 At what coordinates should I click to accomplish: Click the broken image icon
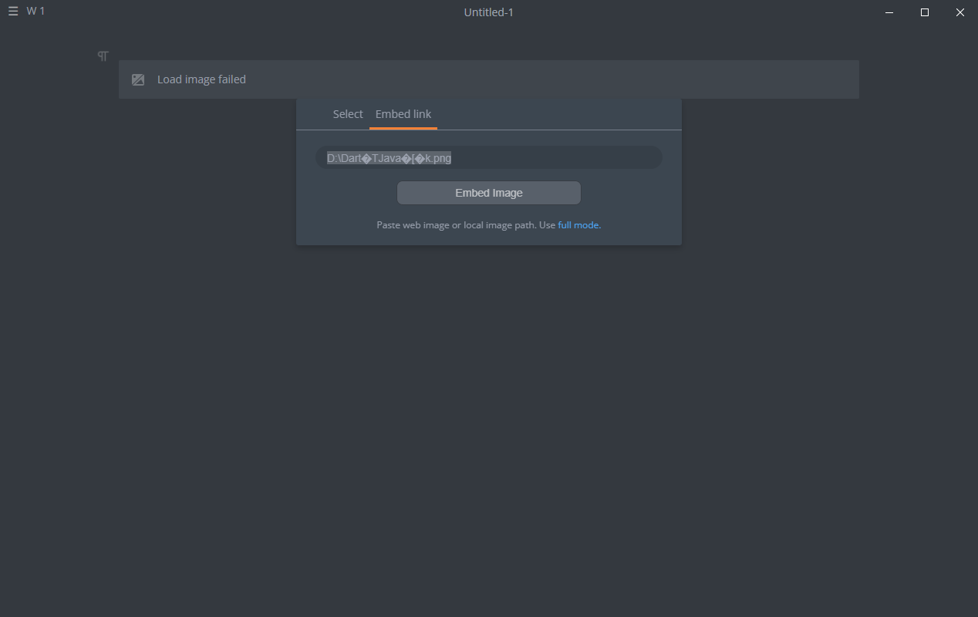click(137, 79)
